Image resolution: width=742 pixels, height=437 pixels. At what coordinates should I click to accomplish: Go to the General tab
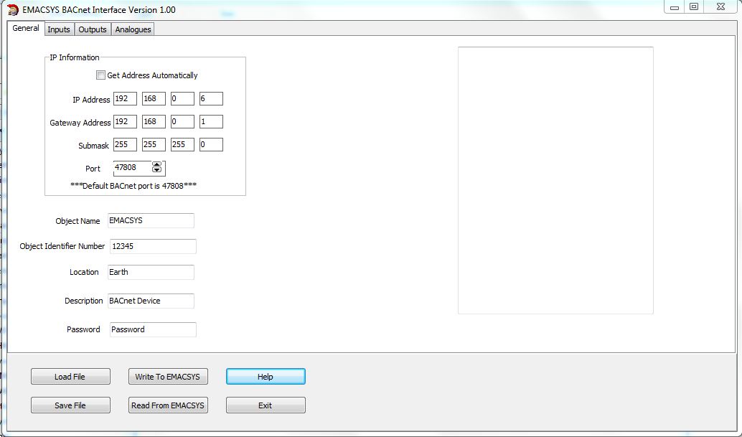click(26, 29)
